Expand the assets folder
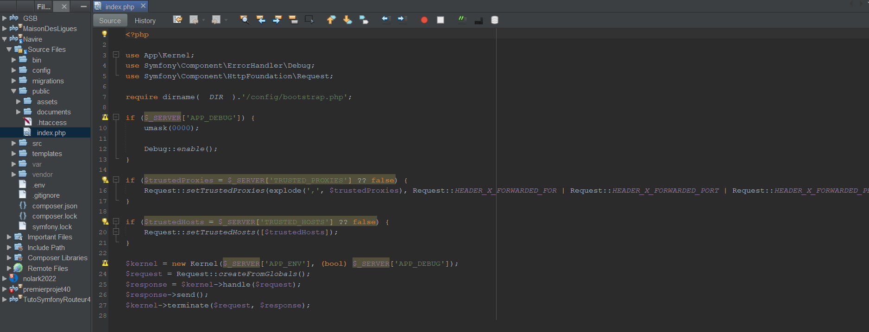This screenshot has width=869, height=332. (18, 101)
